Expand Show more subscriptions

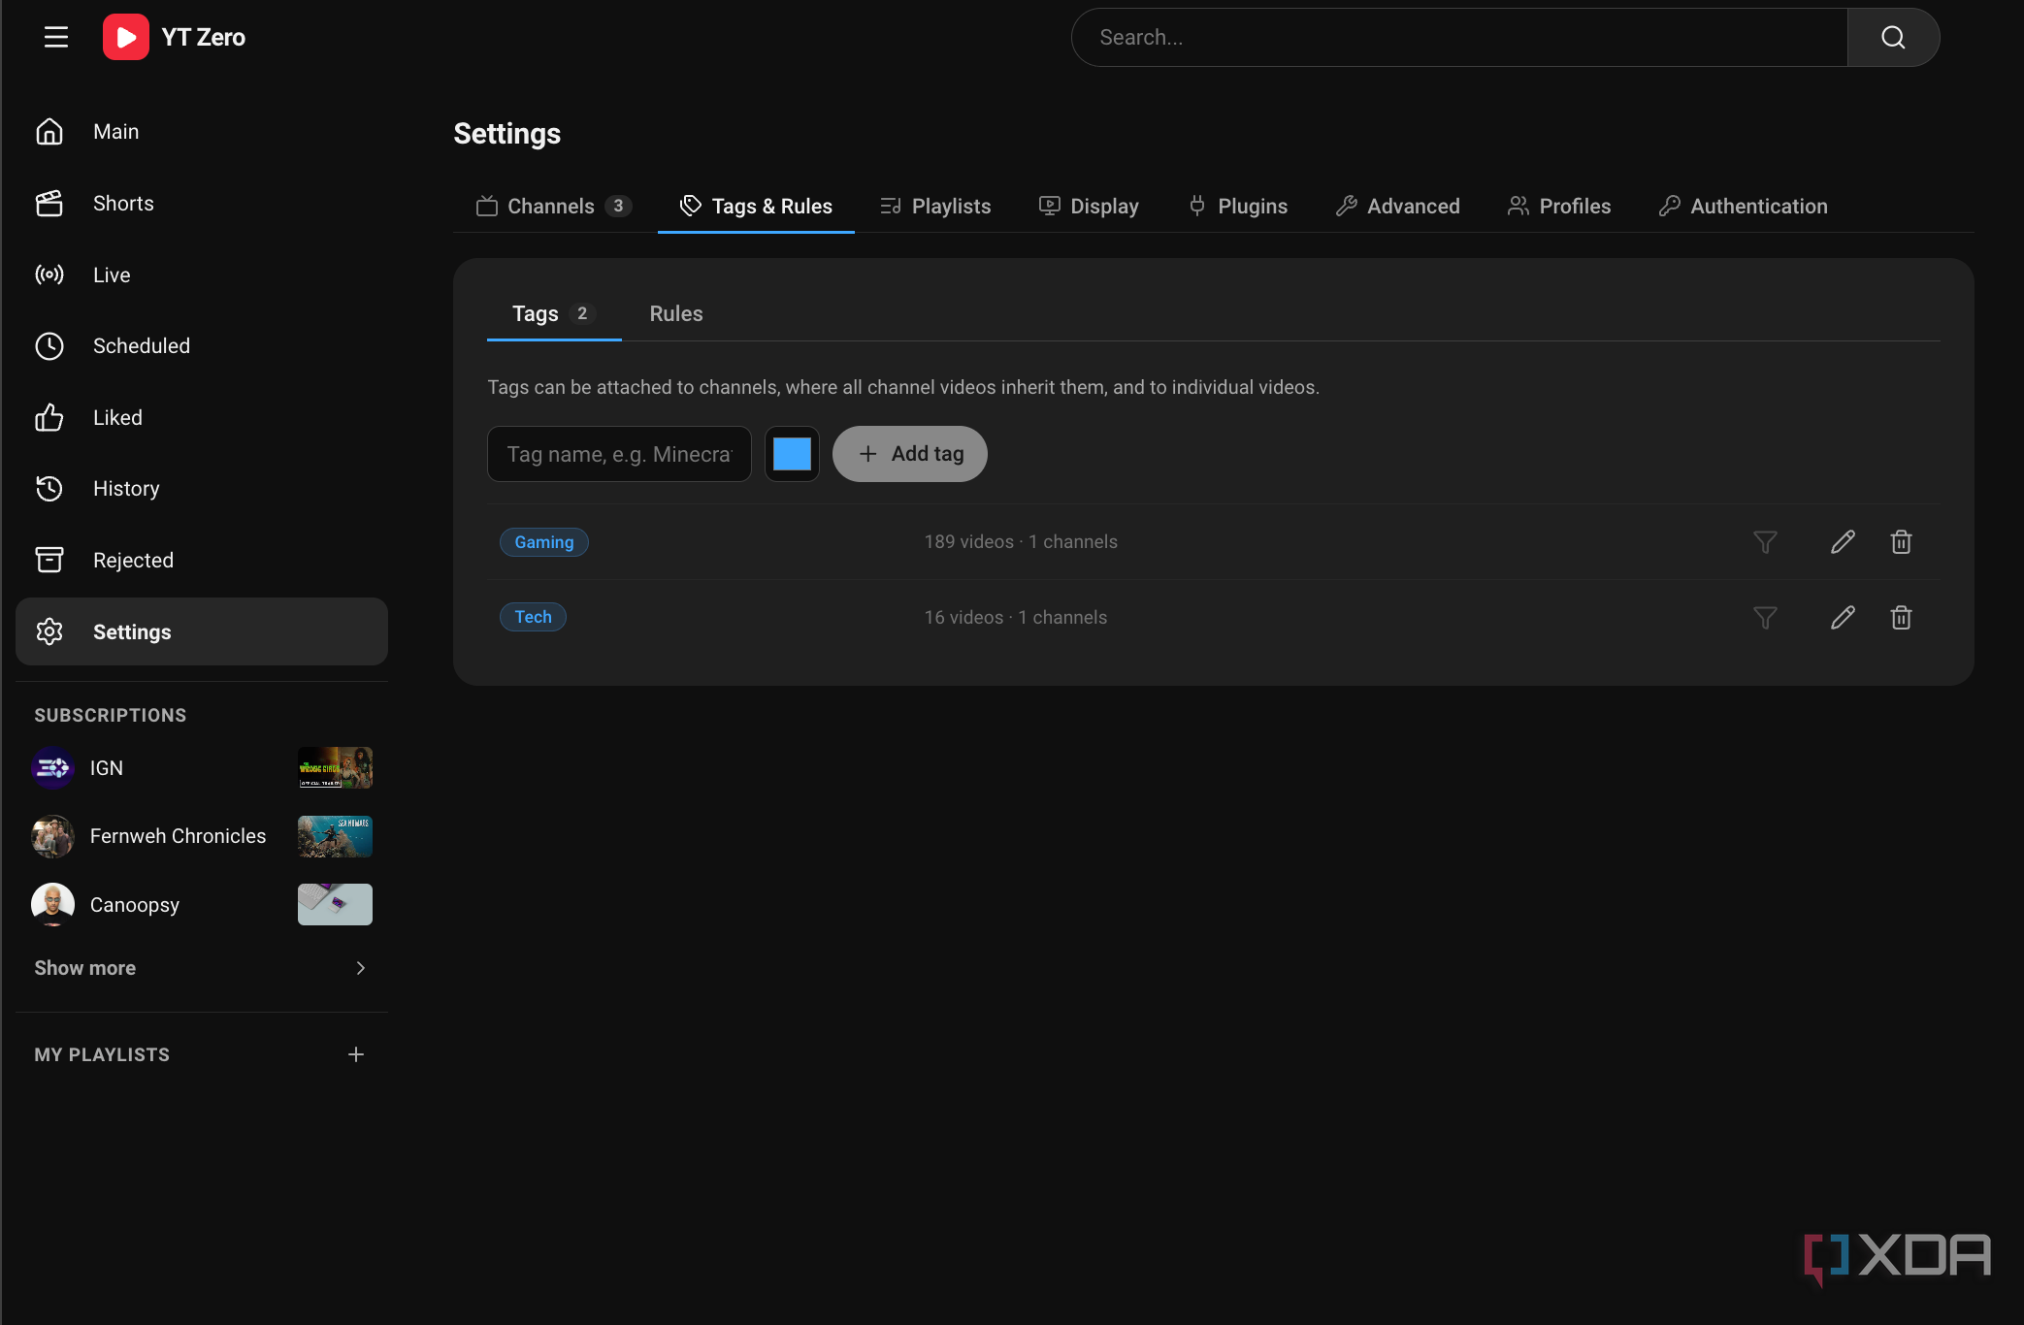[202, 968]
